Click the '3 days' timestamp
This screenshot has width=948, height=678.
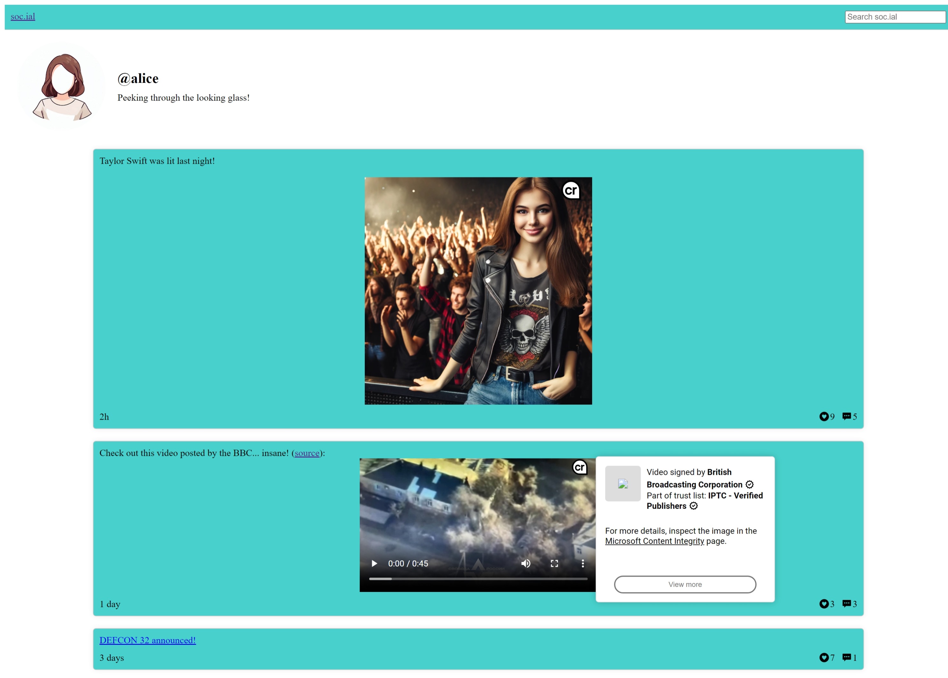tap(111, 658)
